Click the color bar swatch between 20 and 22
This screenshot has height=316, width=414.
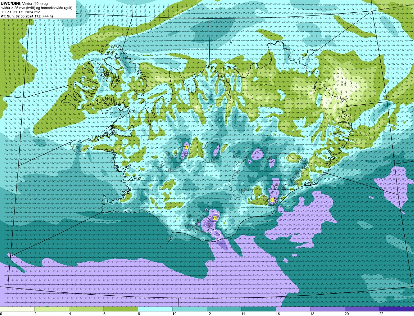pyautogui.click(x=362, y=309)
